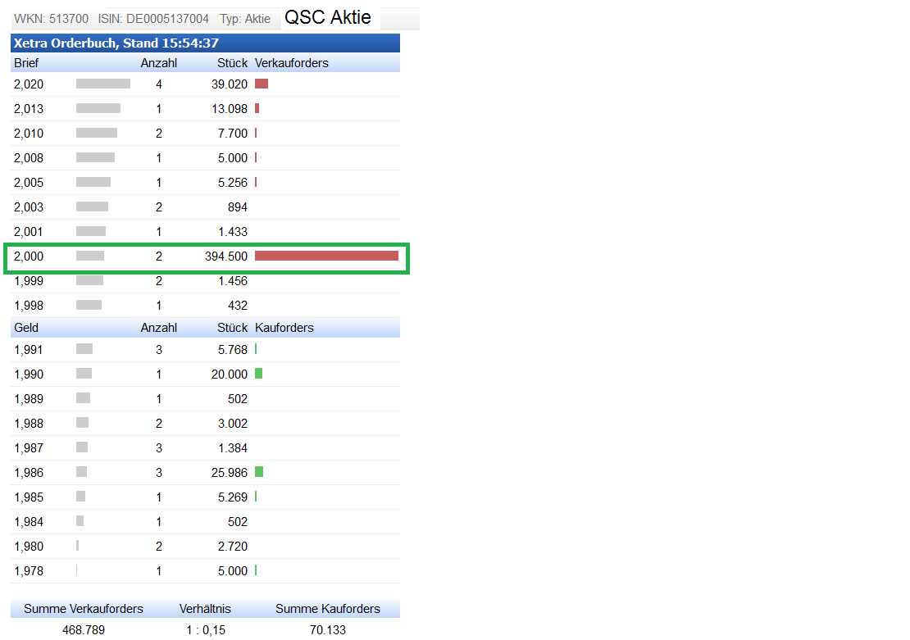Select the ask price 2,001
This screenshot has height=640, width=910.
[x=29, y=232]
